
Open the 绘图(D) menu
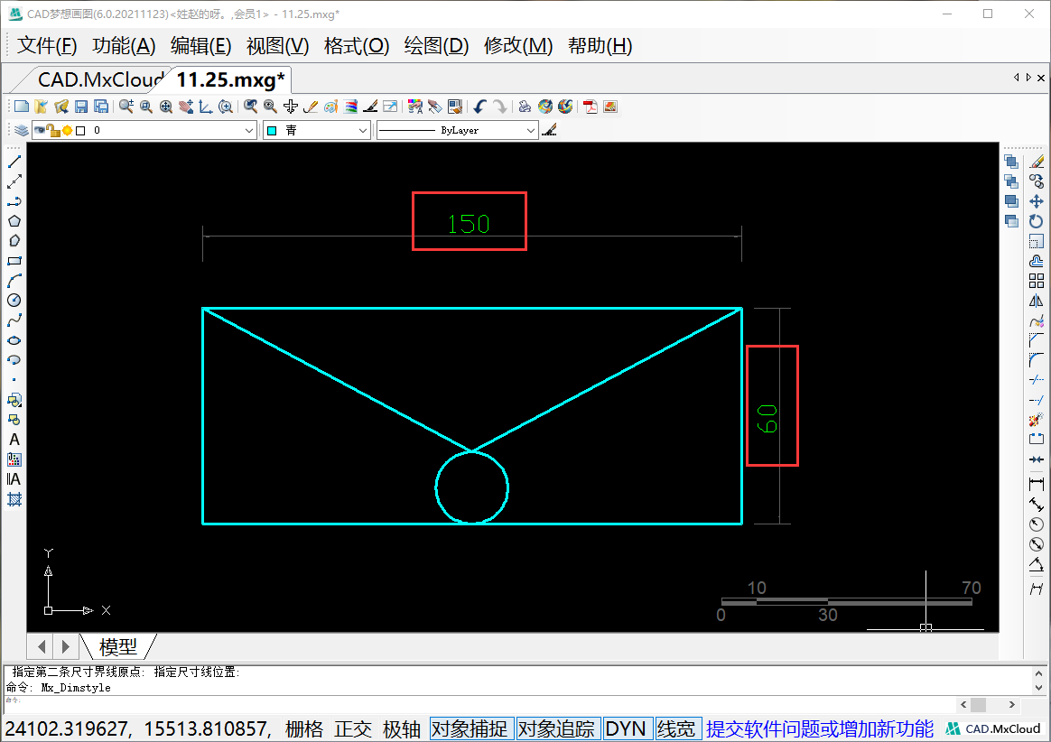(436, 46)
